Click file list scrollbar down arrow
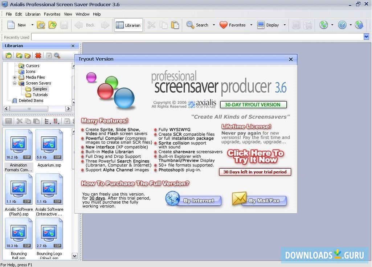 tap(75, 256)
